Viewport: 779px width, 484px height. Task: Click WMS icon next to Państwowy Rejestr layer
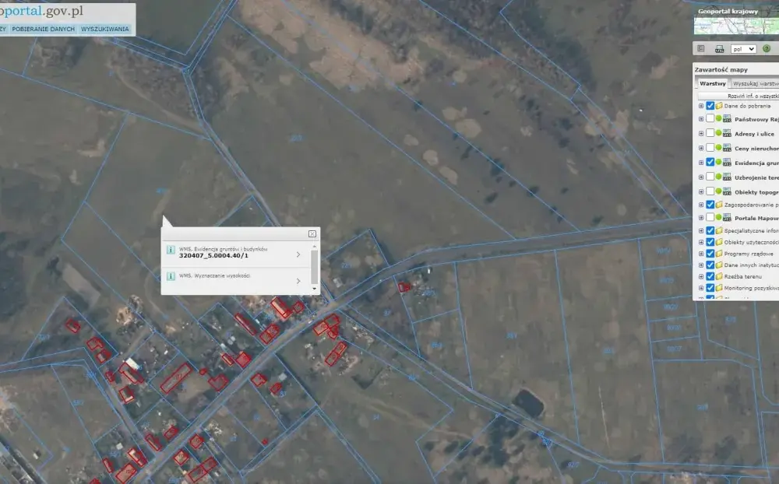727,119
